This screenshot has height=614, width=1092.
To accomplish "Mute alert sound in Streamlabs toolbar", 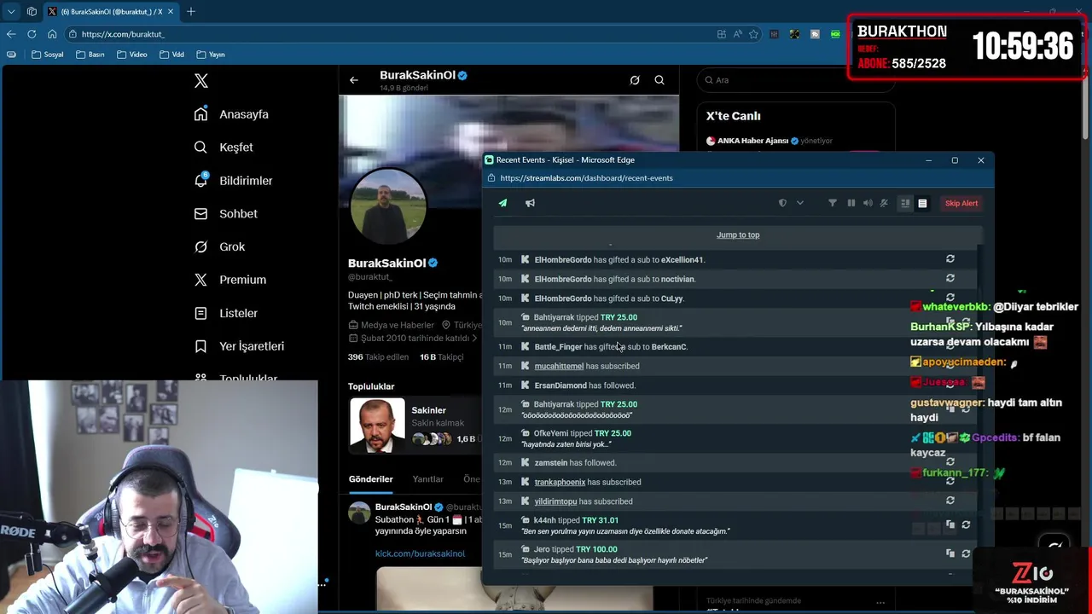I will pos(868,203).
